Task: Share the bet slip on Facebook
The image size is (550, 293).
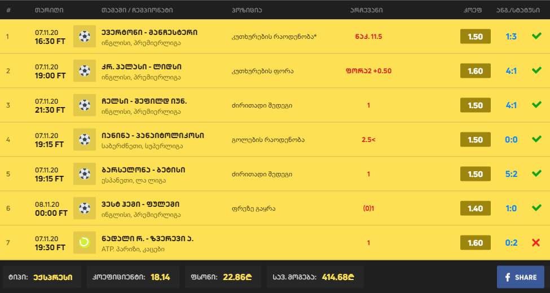Action: (x=521, y=277)
